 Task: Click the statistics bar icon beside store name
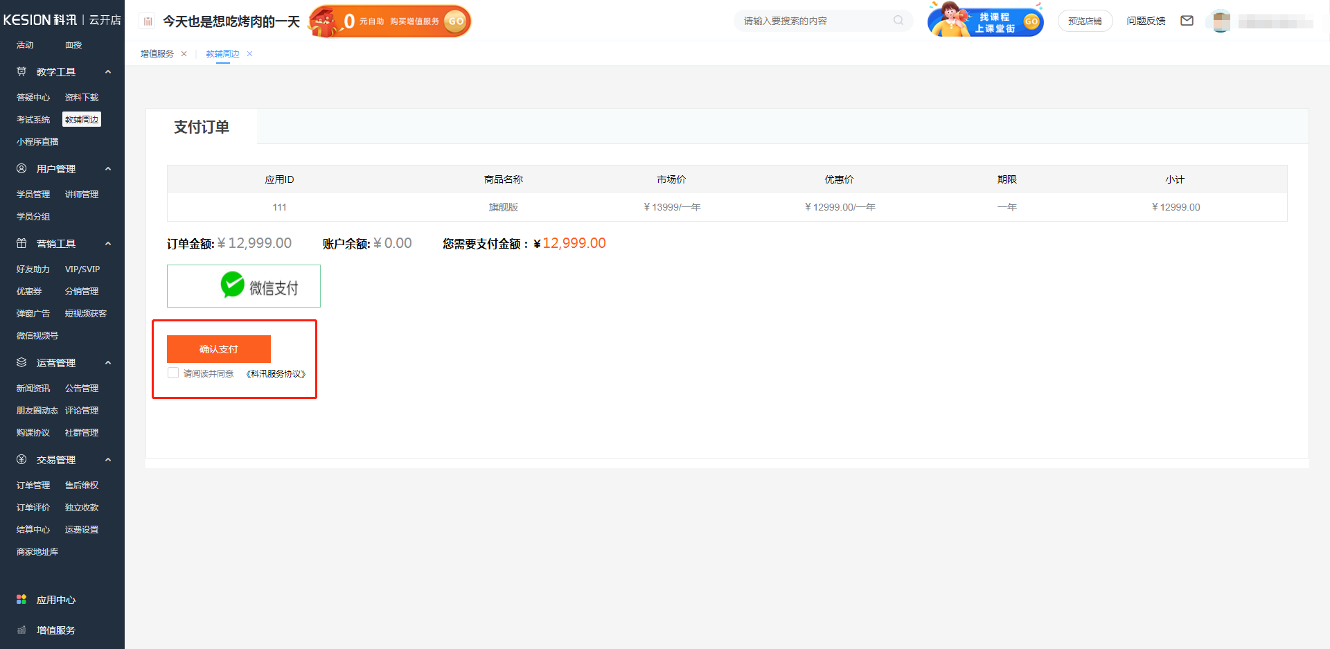[x=148, y=21]
